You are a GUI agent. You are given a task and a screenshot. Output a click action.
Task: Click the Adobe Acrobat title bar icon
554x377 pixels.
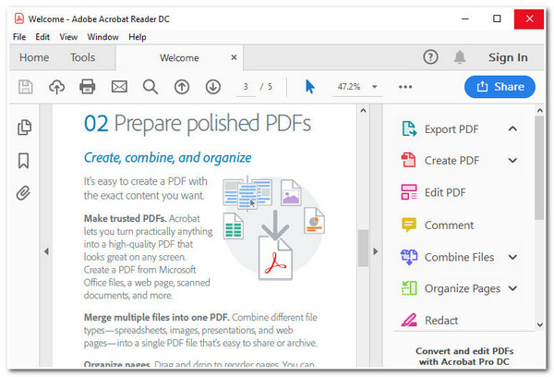[19, 18]
